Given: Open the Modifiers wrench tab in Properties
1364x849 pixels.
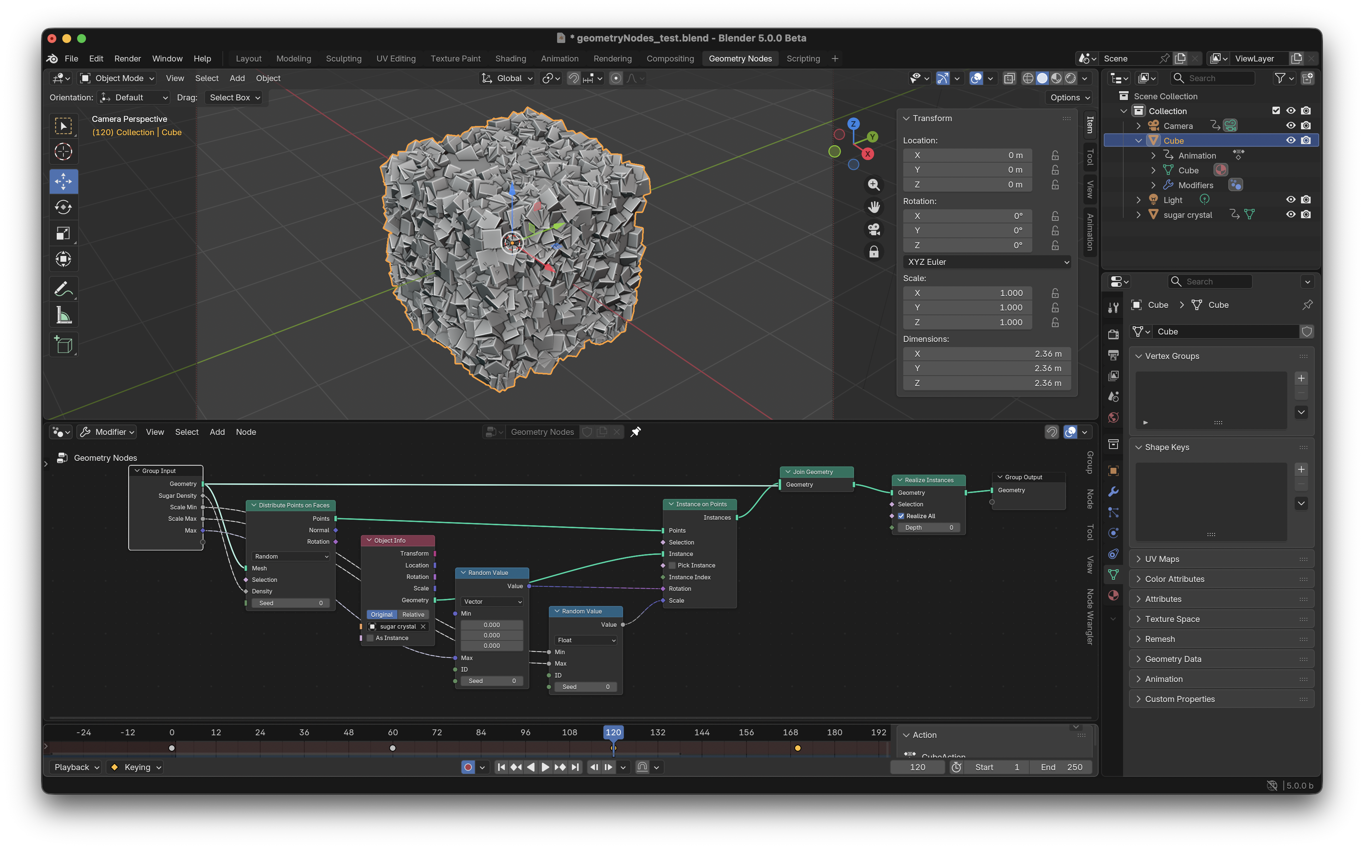Looking at the screenshot, I should (x=1113, y=492).
